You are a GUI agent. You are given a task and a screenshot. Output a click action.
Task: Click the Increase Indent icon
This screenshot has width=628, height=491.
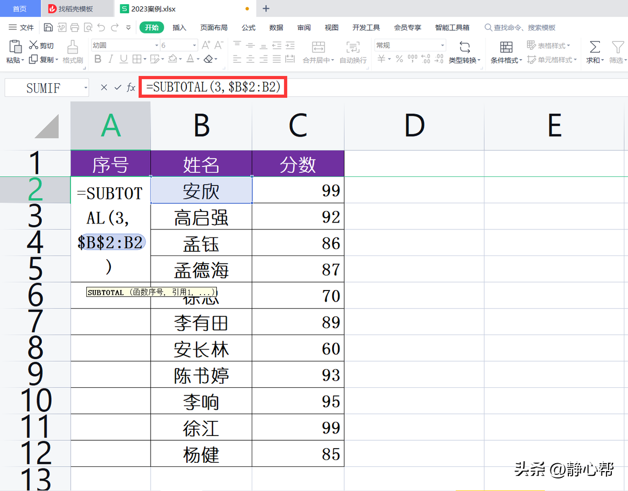[289, 45]
